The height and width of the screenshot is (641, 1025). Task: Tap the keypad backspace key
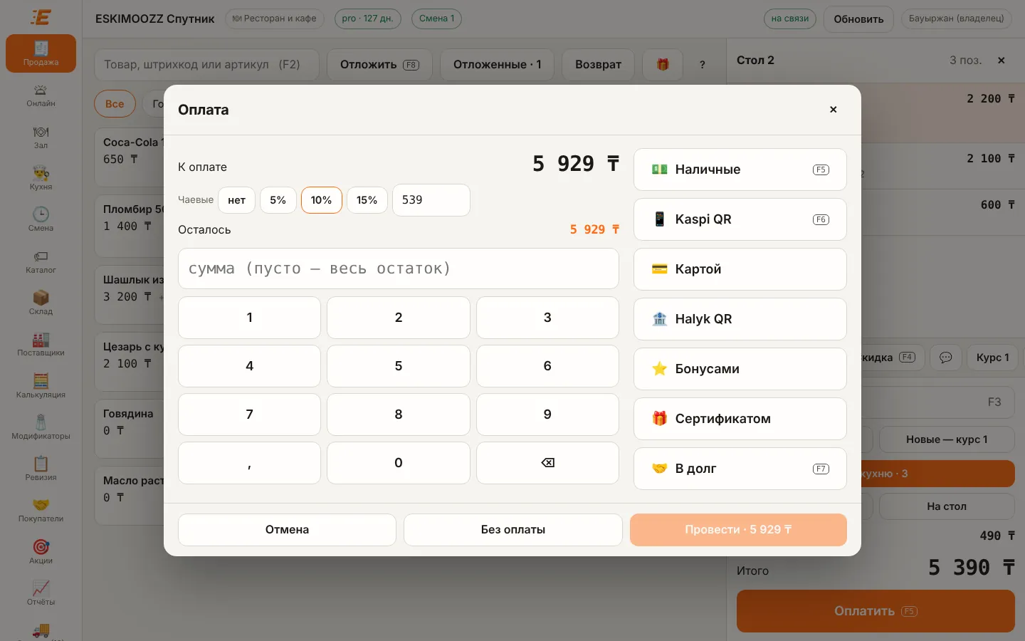pyautogui.click(x=547, y=463)
